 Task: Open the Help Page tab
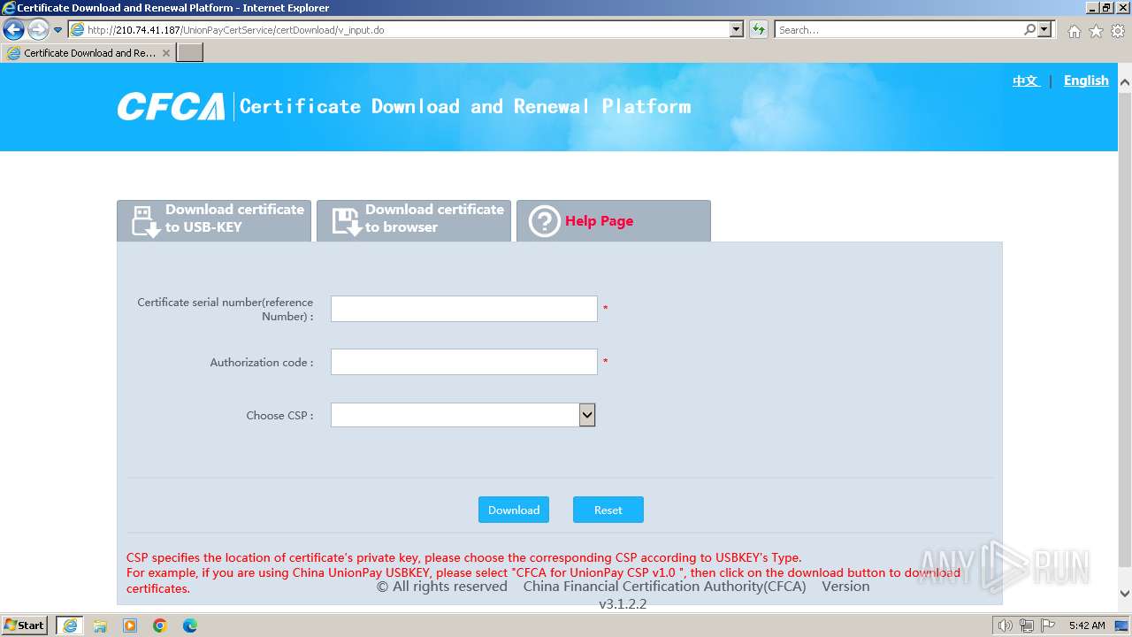[614, 220]
